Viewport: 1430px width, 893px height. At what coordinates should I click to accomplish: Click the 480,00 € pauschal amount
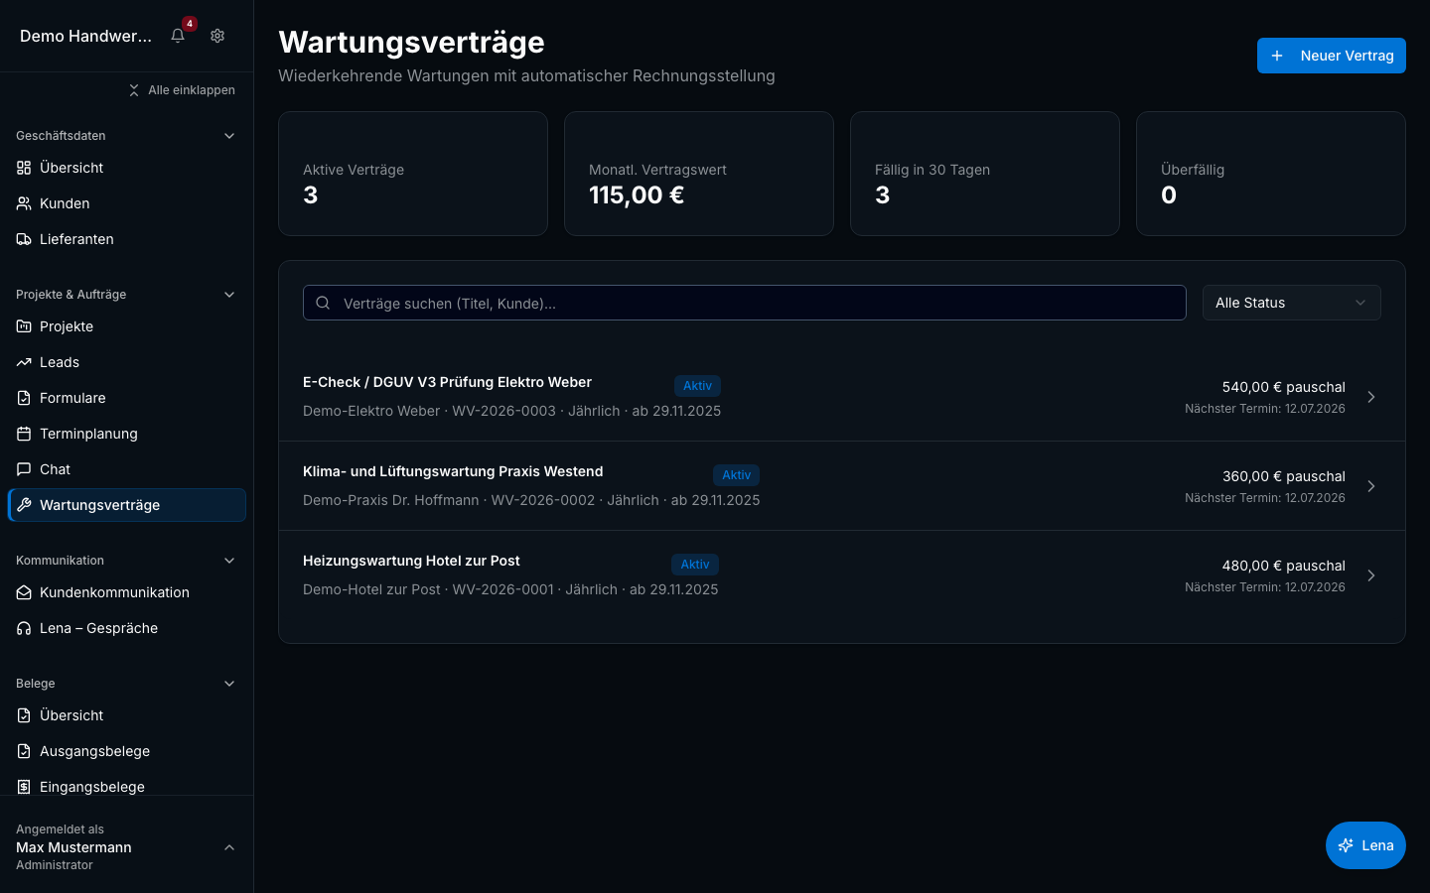(1283, 566)
